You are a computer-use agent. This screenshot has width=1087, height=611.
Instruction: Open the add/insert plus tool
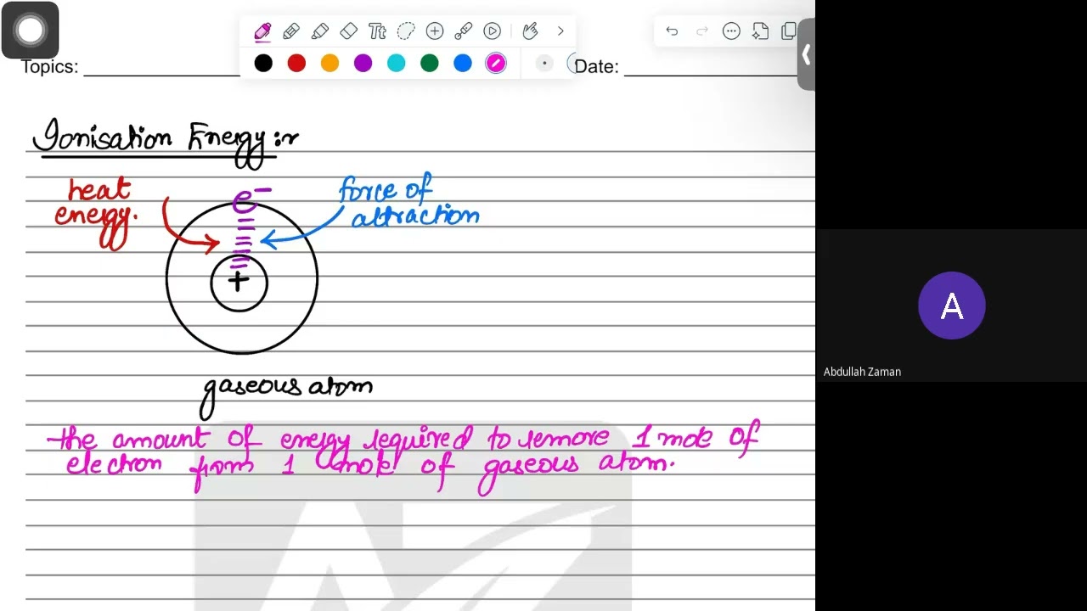pos(435,31)
